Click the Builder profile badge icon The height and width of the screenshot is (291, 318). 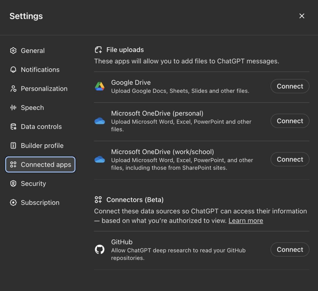click(x=13, y=146)
